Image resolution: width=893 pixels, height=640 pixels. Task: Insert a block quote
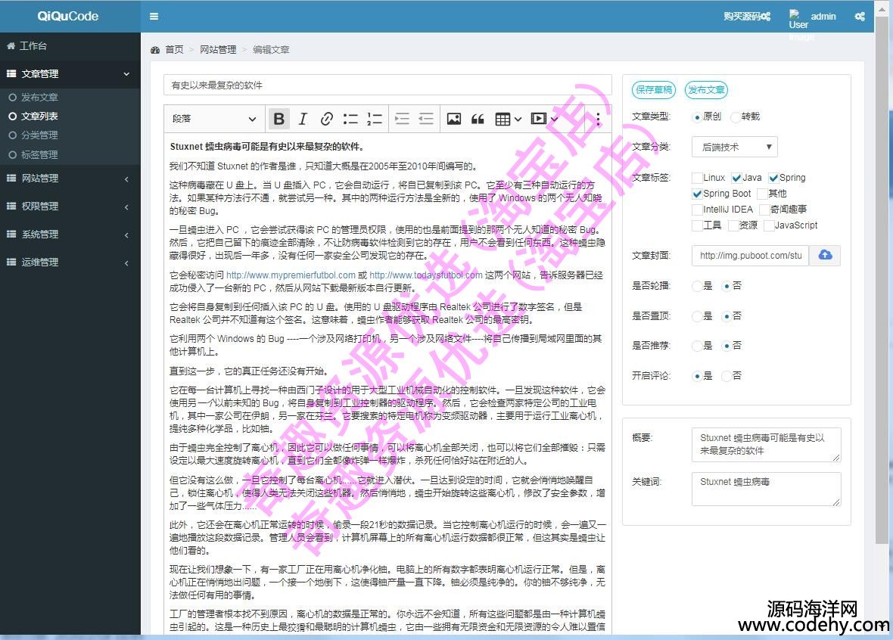point(478,119)
